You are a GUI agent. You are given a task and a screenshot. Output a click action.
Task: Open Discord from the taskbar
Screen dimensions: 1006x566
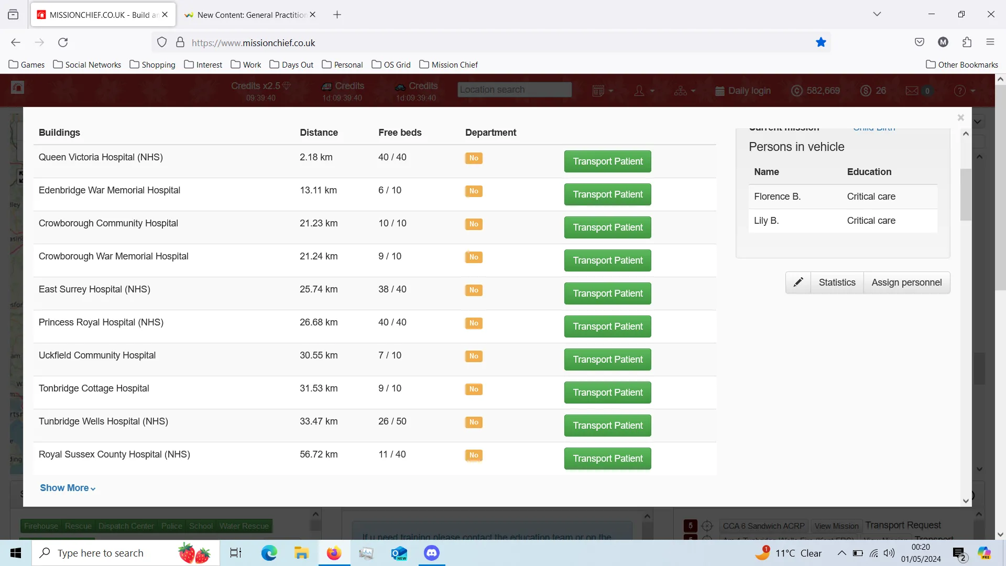click(432, 553)
